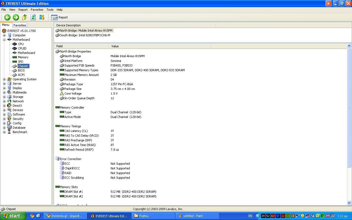Open the Motherboard sub-item under Motherboard

click(26, 53)
